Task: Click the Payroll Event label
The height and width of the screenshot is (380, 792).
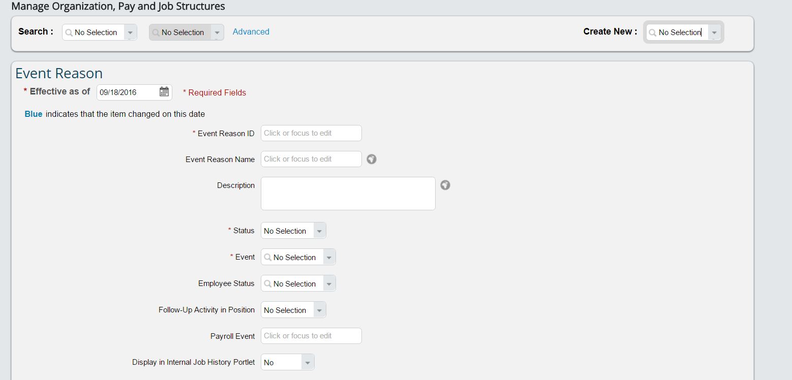Action: [233, 336]
